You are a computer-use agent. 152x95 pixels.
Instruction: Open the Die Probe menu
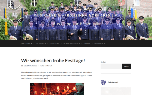40,44
